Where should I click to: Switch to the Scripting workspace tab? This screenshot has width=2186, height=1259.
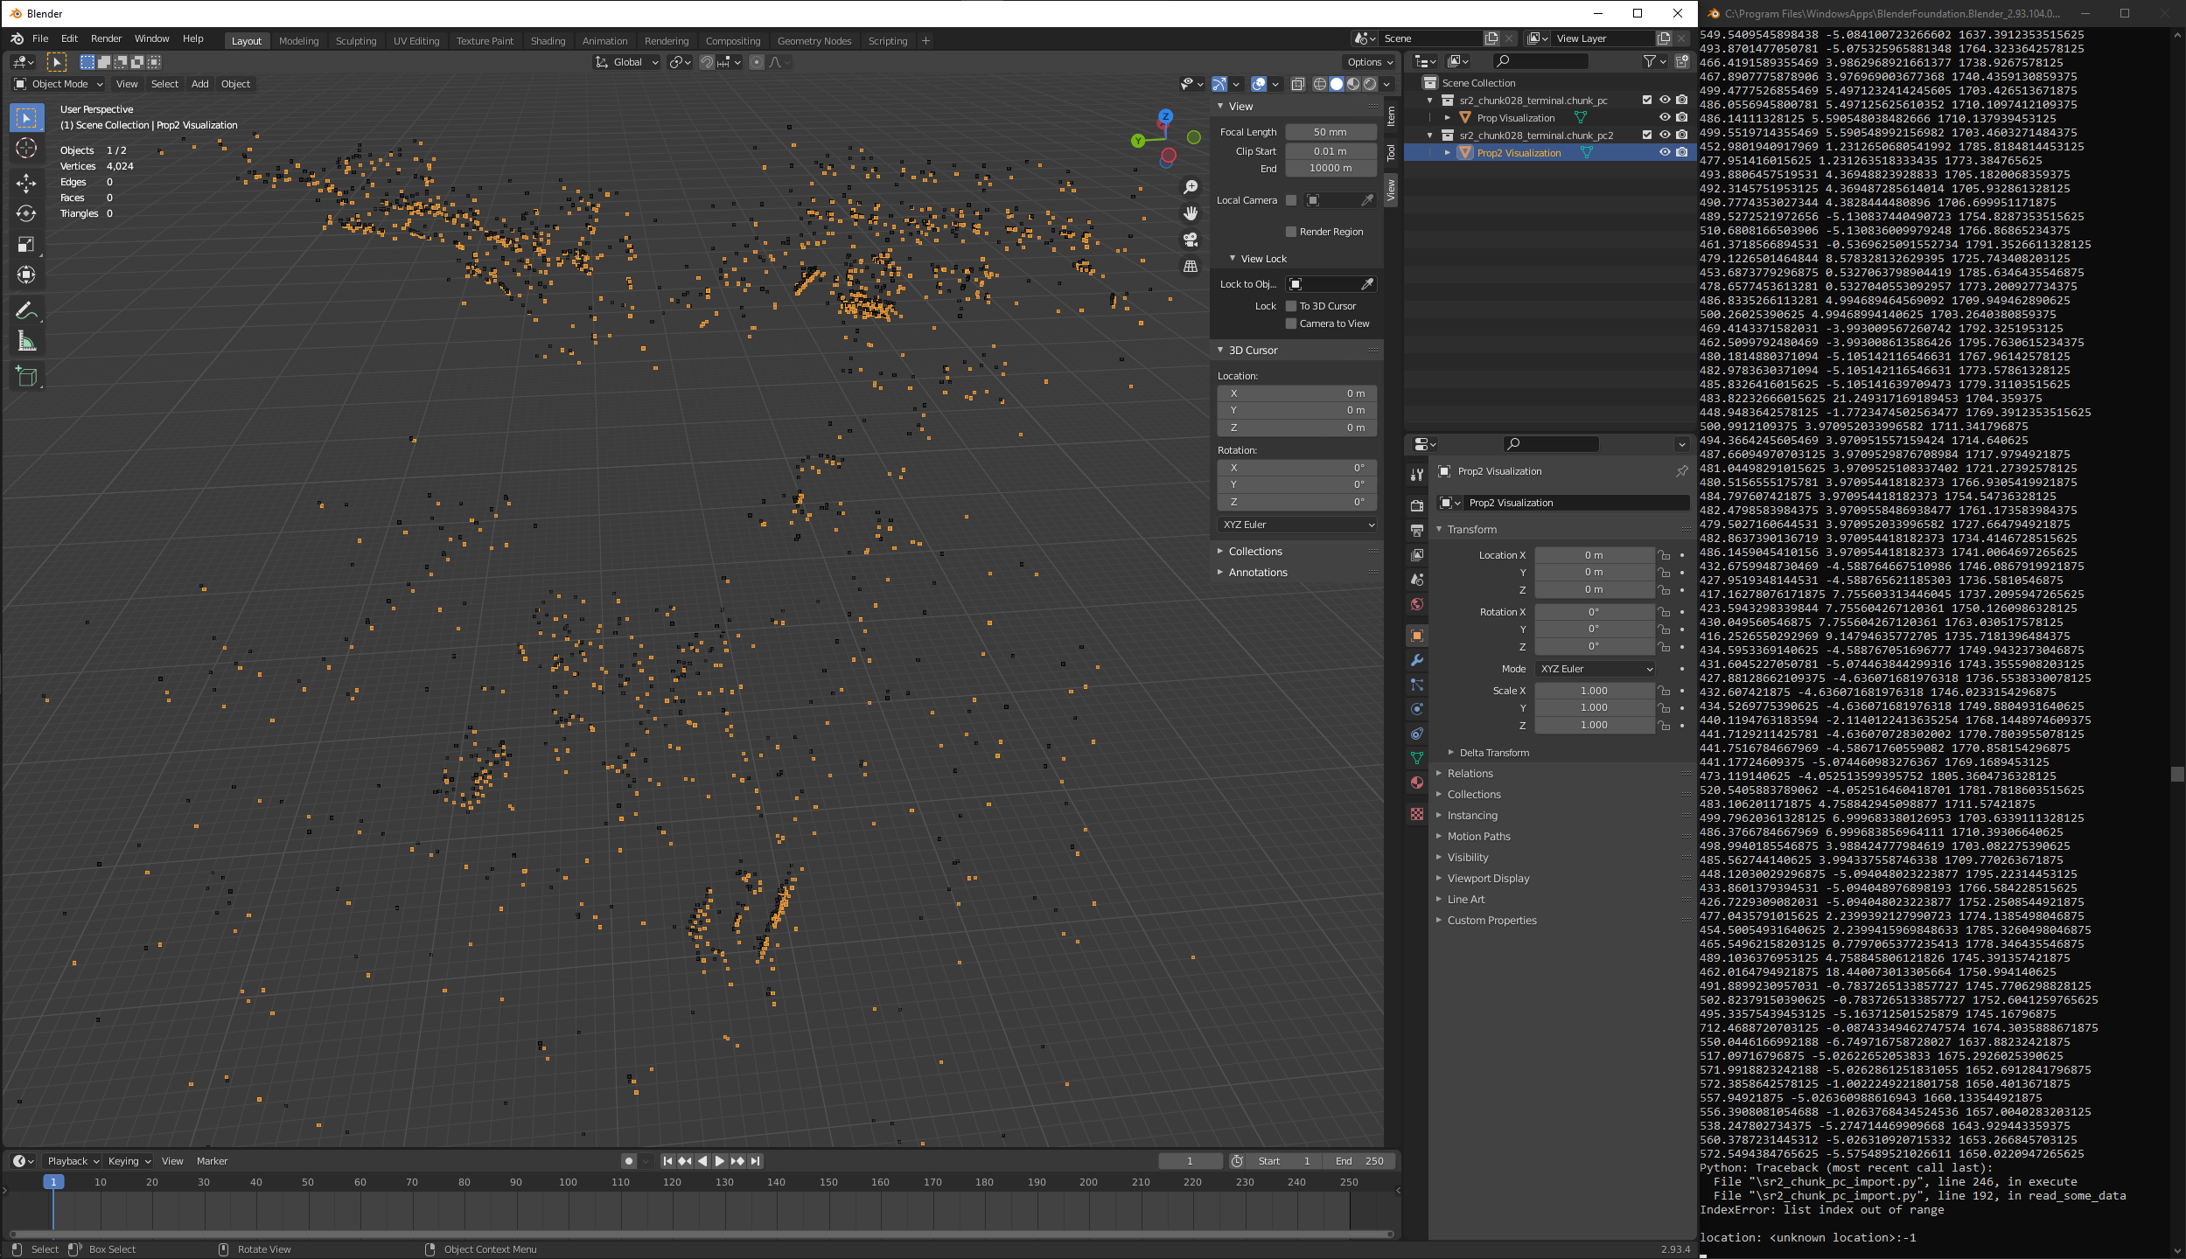click(x=887, y=41)
